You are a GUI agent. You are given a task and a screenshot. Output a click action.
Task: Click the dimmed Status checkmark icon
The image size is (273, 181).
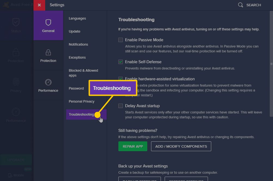coord(16,22)
